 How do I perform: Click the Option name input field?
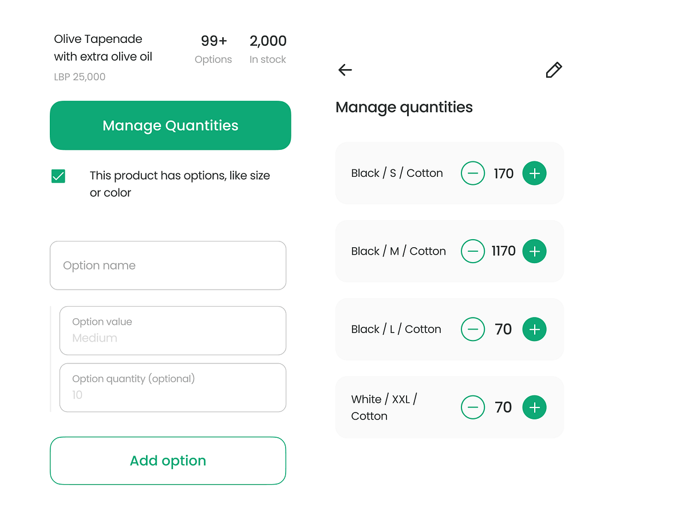click(x=168, y=265)
